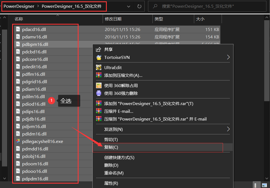
Task: Click 剪切(T) in the context menu
Action: click(111, 139)
